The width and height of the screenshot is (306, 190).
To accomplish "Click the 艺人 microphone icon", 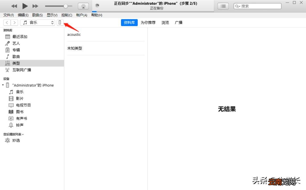I will pos(7,43).
